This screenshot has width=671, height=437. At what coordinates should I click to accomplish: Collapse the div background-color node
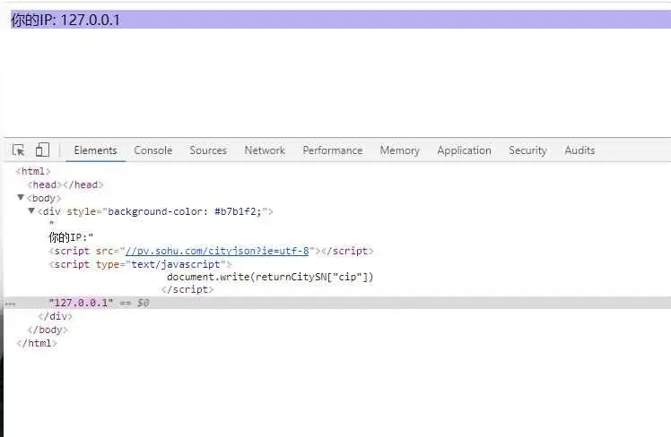31,210
